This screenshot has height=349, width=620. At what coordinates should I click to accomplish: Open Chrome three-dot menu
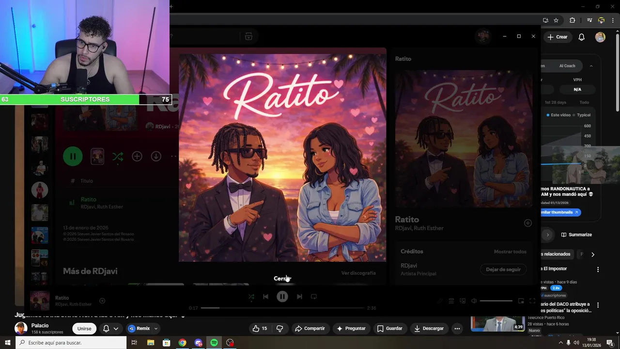pyautogui.click(x=614, y=20)
